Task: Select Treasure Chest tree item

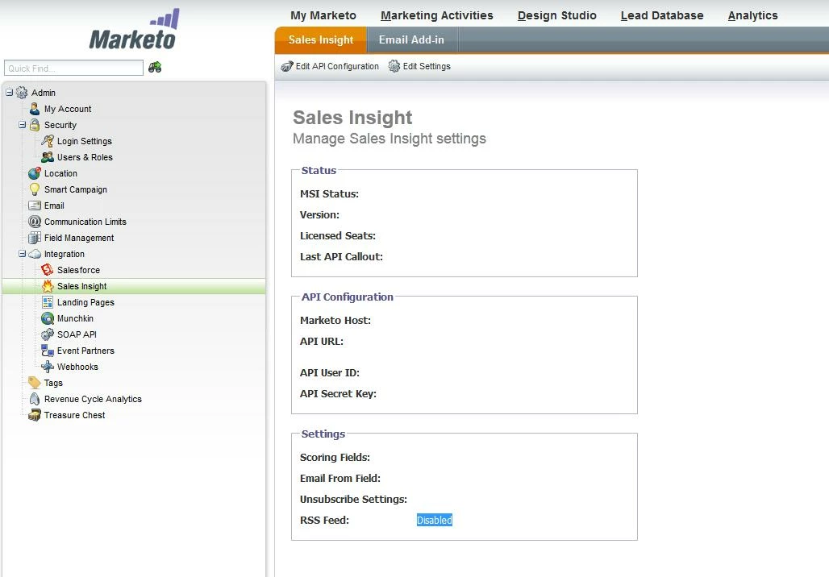Action: pyautogui.click(x=74, y=415)
